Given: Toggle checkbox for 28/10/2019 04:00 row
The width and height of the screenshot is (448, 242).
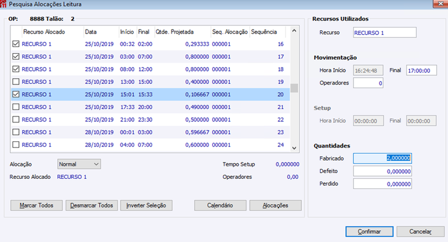Looking at the screenshot, I should click(x=16, y=145).
